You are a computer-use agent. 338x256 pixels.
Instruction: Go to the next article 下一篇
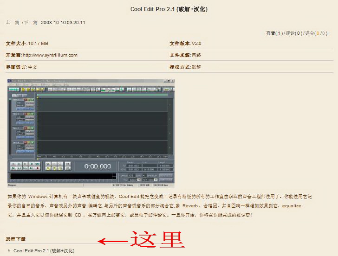pos(30,22)
